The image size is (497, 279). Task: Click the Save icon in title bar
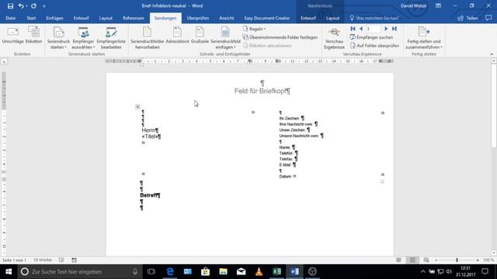tap(10, 5)
